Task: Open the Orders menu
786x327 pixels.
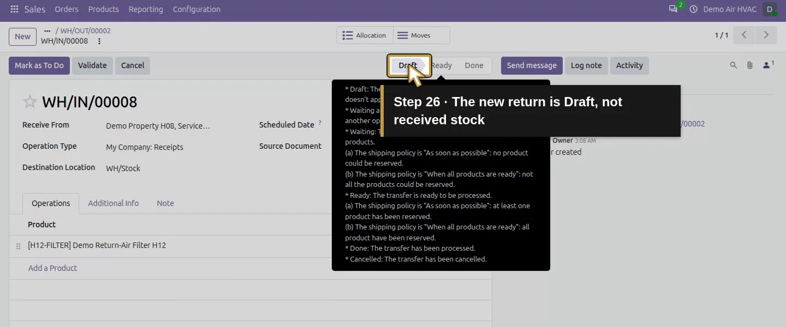Action: coord(67,9)
